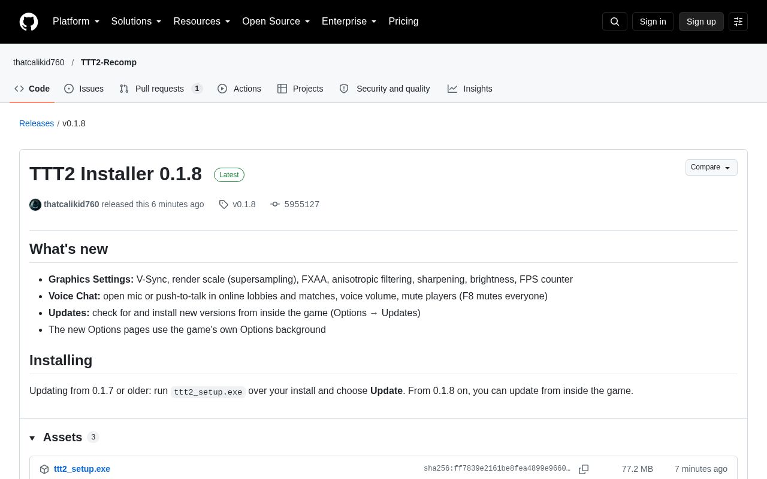Open the Actions tab

239,89
